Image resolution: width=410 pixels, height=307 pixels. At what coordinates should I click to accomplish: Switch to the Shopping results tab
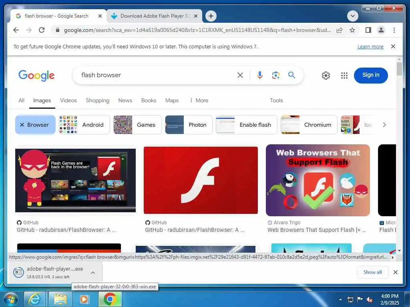click(98, 100)
